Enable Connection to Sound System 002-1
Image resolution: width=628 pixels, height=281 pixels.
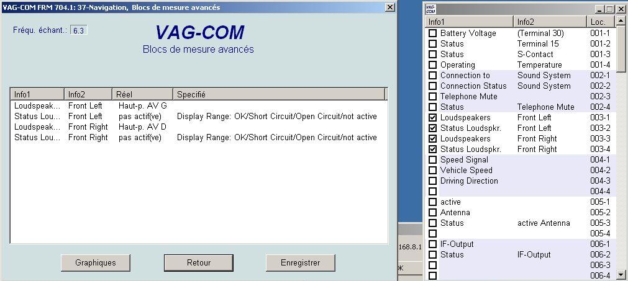coord(432,75)
